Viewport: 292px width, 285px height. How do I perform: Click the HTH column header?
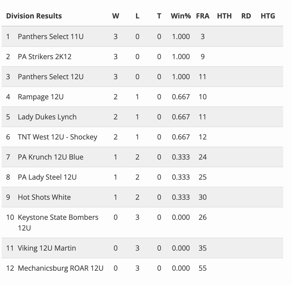click(x=224, y=16)
